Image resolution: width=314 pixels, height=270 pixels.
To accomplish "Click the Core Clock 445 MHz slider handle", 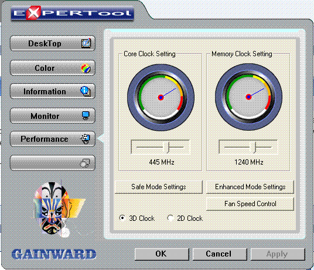I will click(166, 148).
